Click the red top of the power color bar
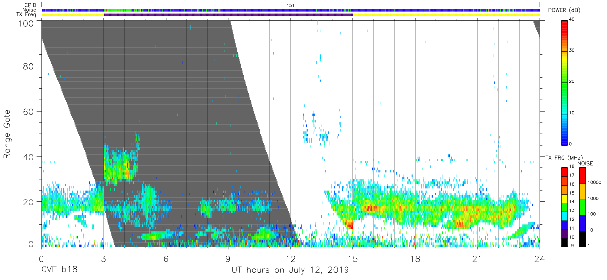The width and height of the screenshot is (607, 280). click(564, 23)
